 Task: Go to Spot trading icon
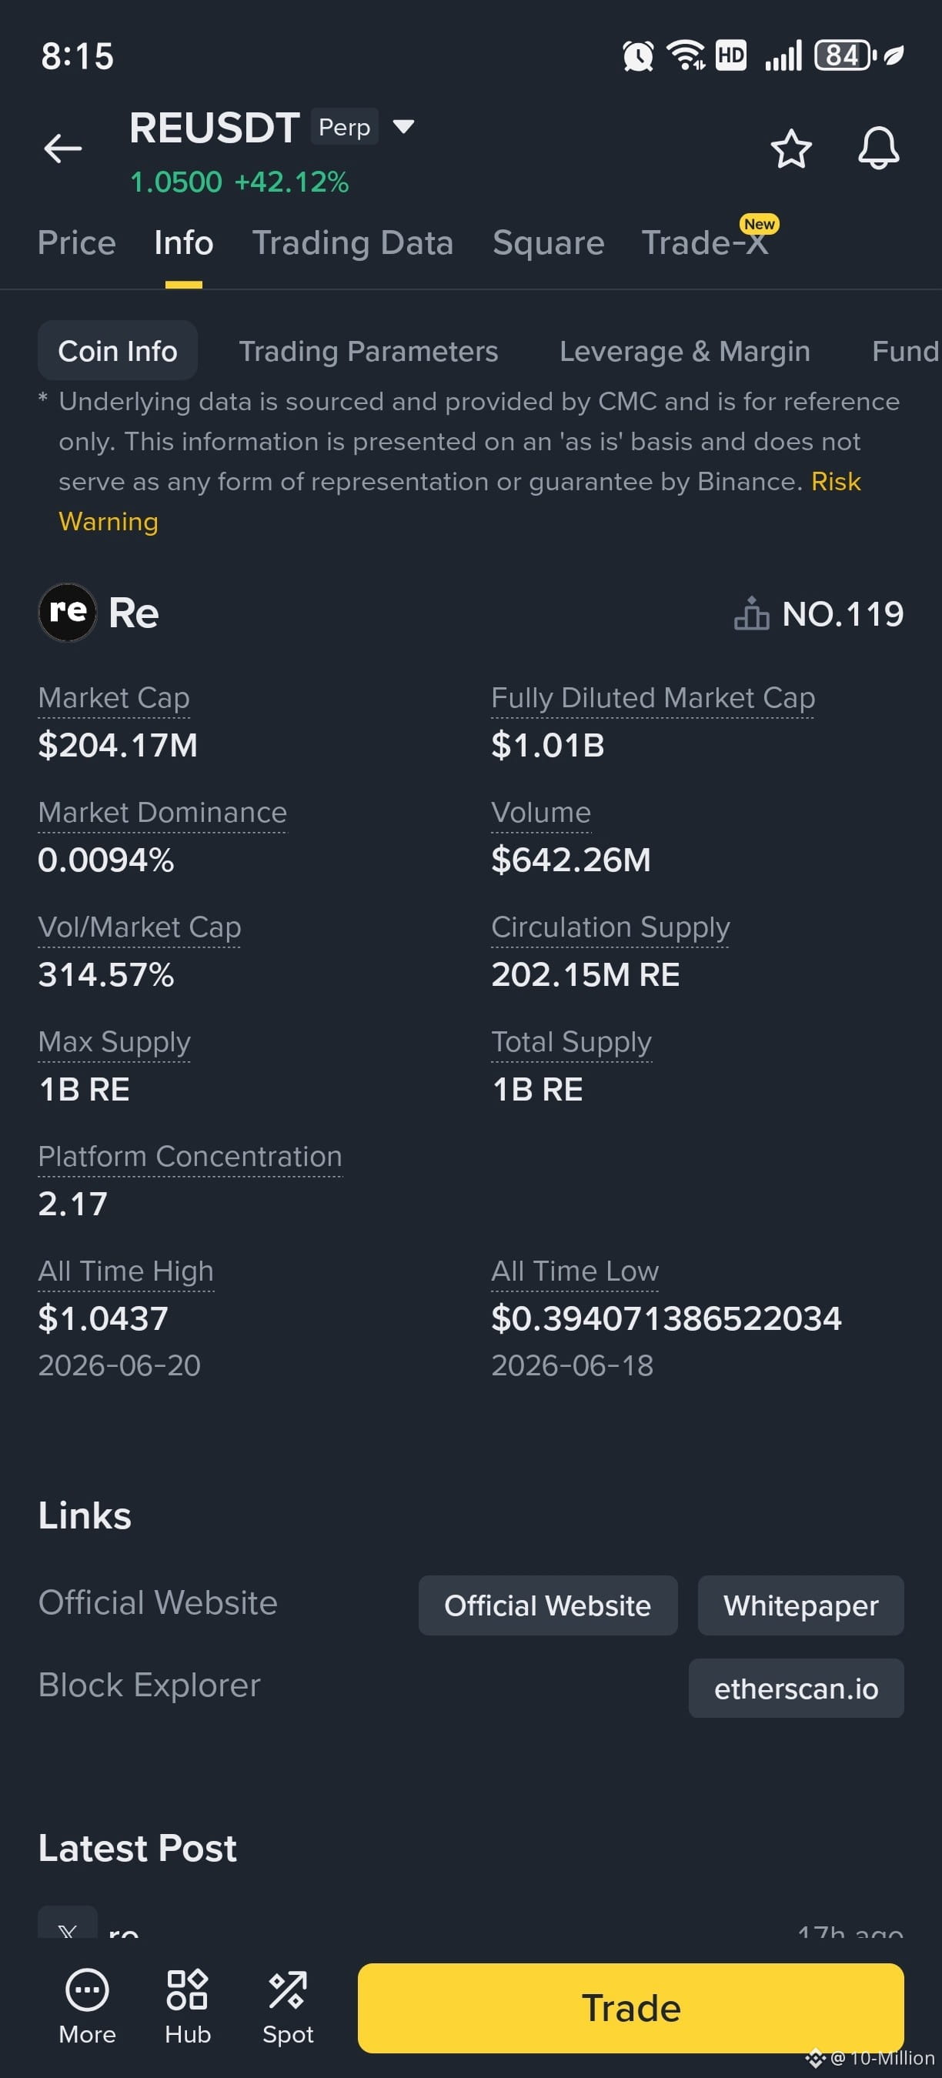coord(287,1990)
